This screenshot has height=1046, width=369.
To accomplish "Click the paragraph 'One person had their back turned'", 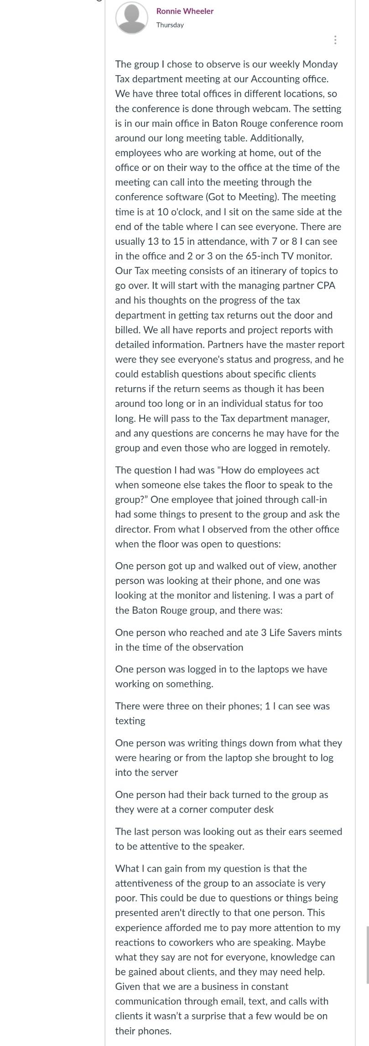I will 222,802.
